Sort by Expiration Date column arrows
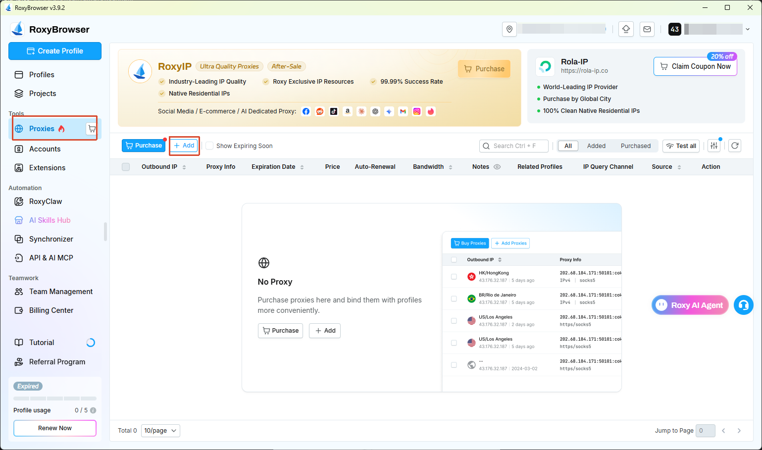Image resolution: width=762 pixels, height=450 pixels. (302, 167)
